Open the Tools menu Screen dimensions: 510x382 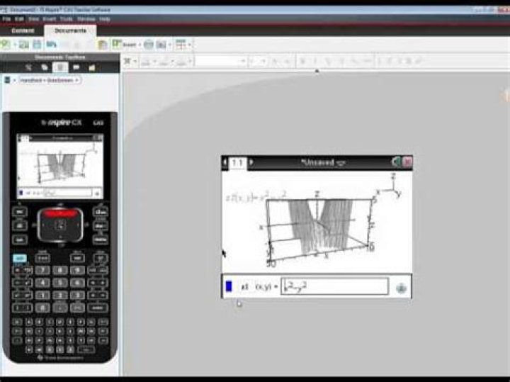point(67,19)
